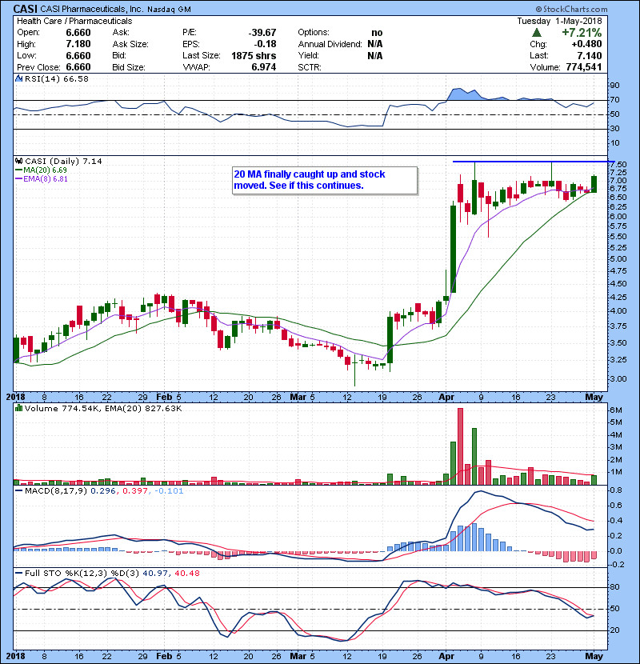Click the Volume value 774,541
The height and width of the screenshot is (664, 640).
tap(584, 67)
